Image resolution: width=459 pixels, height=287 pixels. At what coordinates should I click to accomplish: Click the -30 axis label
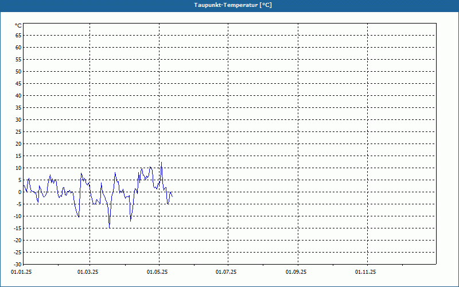coord(18,264)
